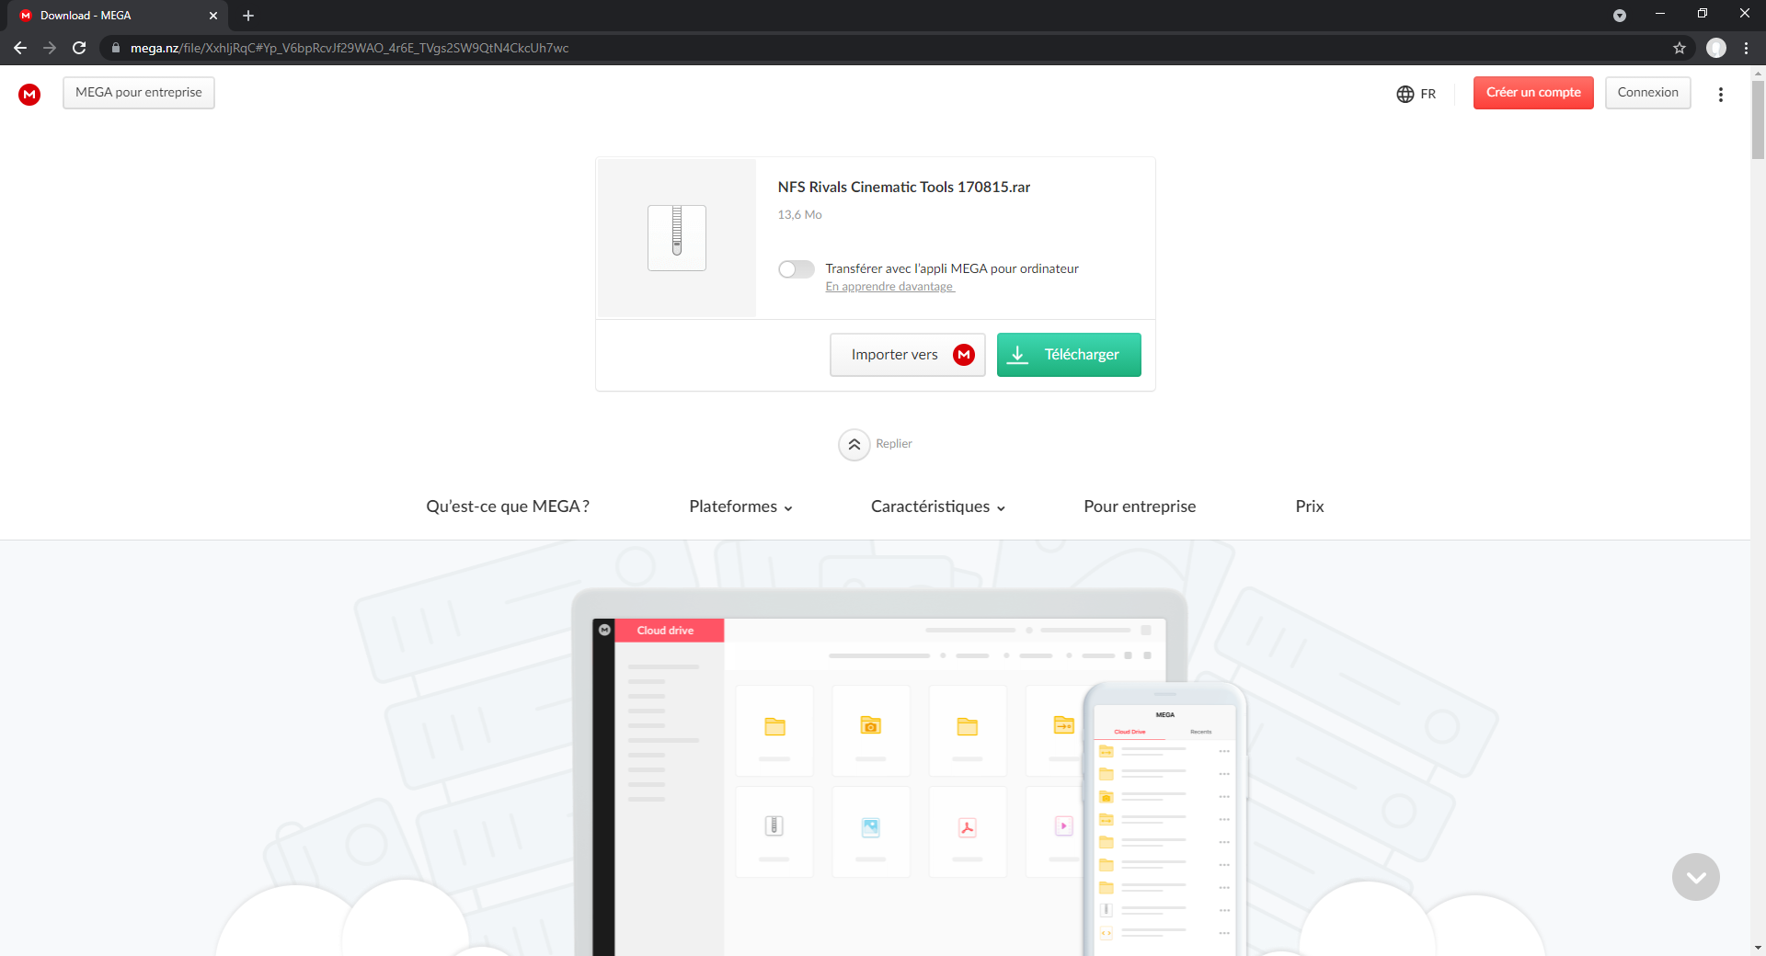Click the Replier collapse arrow icon
Viewport: 1766px width, 956px height.
coord(854,445)
